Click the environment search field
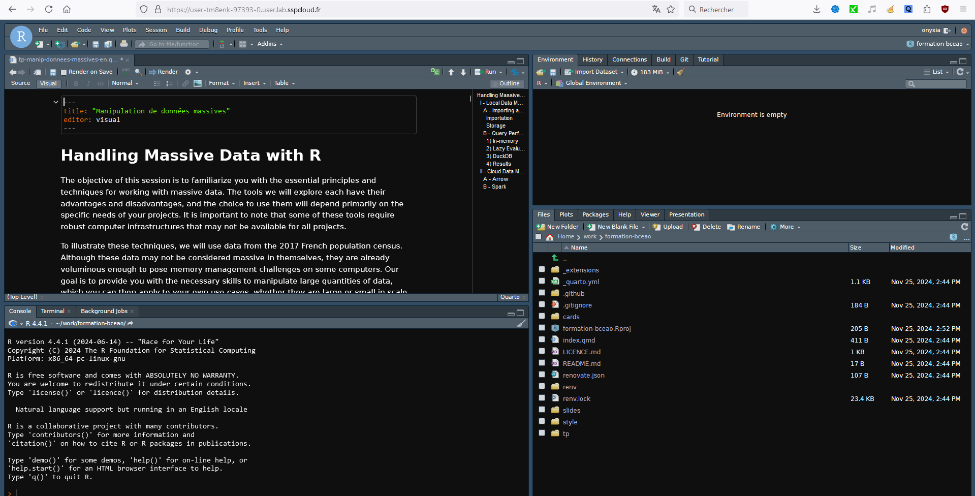This screenshot has height=496, width=975. [x=936, y=83]
